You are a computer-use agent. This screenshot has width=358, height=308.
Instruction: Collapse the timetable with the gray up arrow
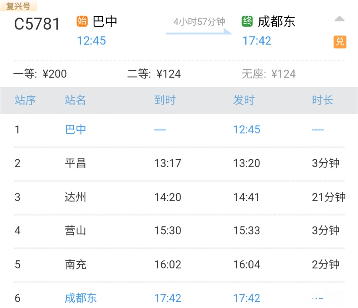coord(339,19)
